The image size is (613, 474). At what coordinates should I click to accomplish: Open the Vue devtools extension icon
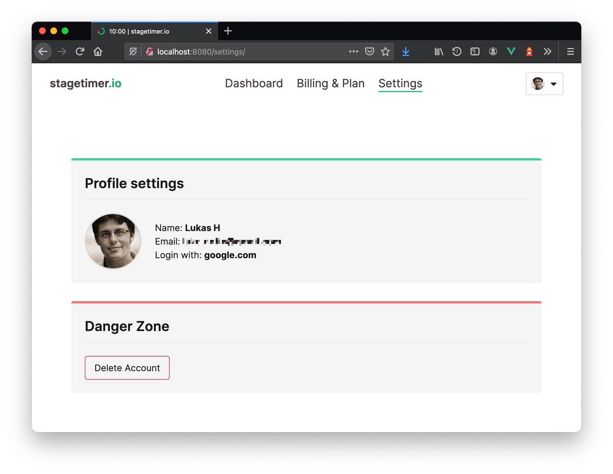tap(511, 52)
